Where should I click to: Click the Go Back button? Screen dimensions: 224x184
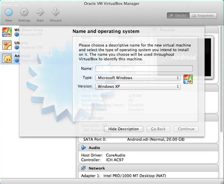pyautogui.click(x=158, y=129)
